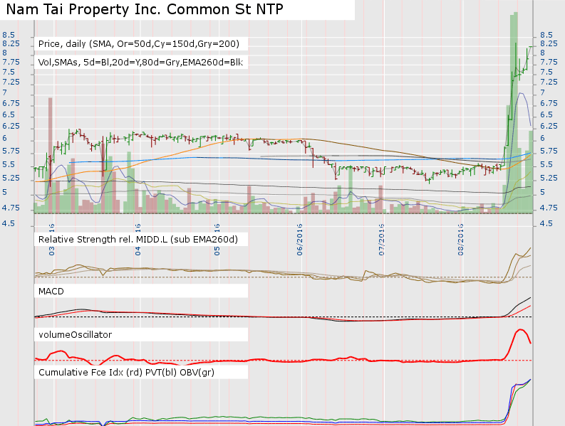The image size is (565, 426).
Task: Click the 06/2016 date axis label
Action: point(300,240)
